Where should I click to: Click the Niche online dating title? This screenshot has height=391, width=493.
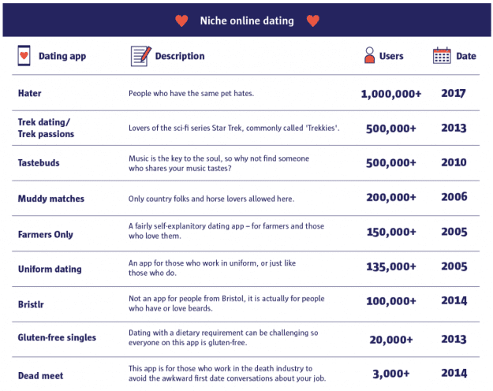247,20
